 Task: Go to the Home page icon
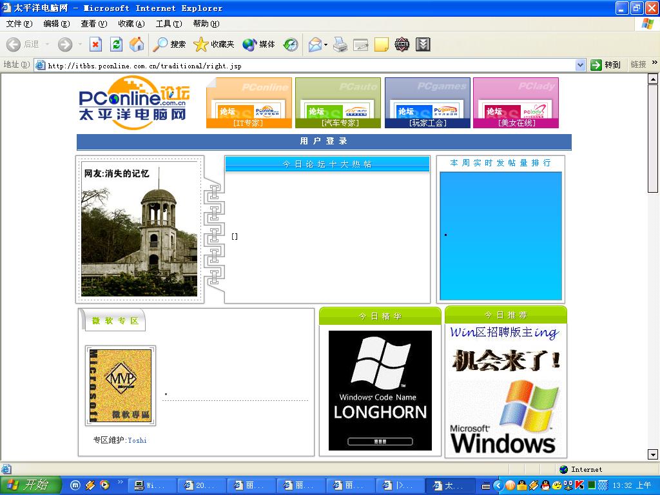(x=137, y=44)
